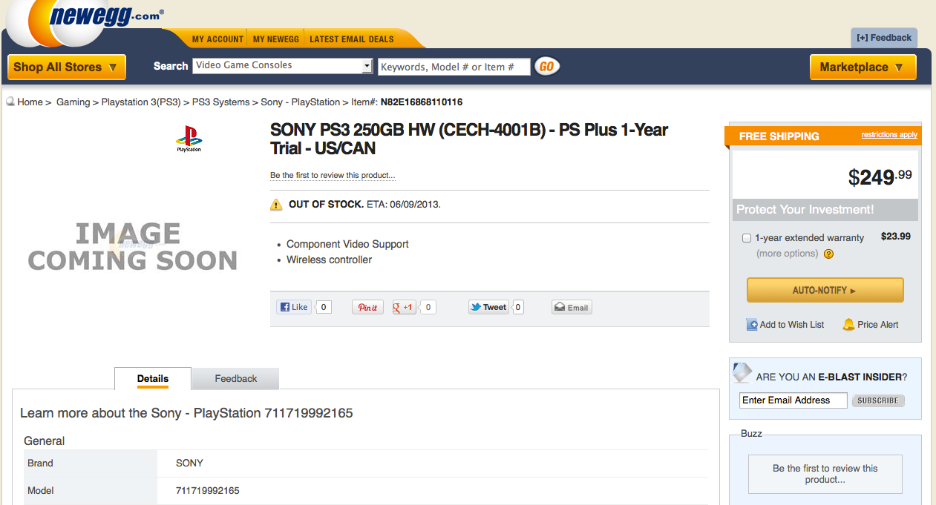Click the Google +1 button
Screen dimensions: 936x505
[x=405, y=307]
